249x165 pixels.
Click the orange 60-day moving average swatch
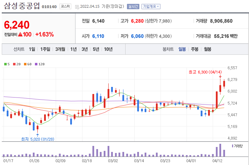[25, 64]
